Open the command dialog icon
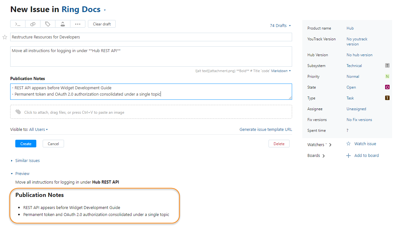This screenshot has width=402, height=229. pos(18,24)
